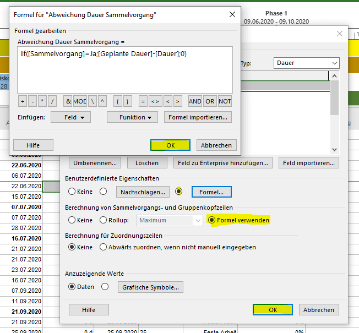The height and width of the screenshot is (333, 359).
Task: Select the Rollup radio option
Action: pos(104,220)
